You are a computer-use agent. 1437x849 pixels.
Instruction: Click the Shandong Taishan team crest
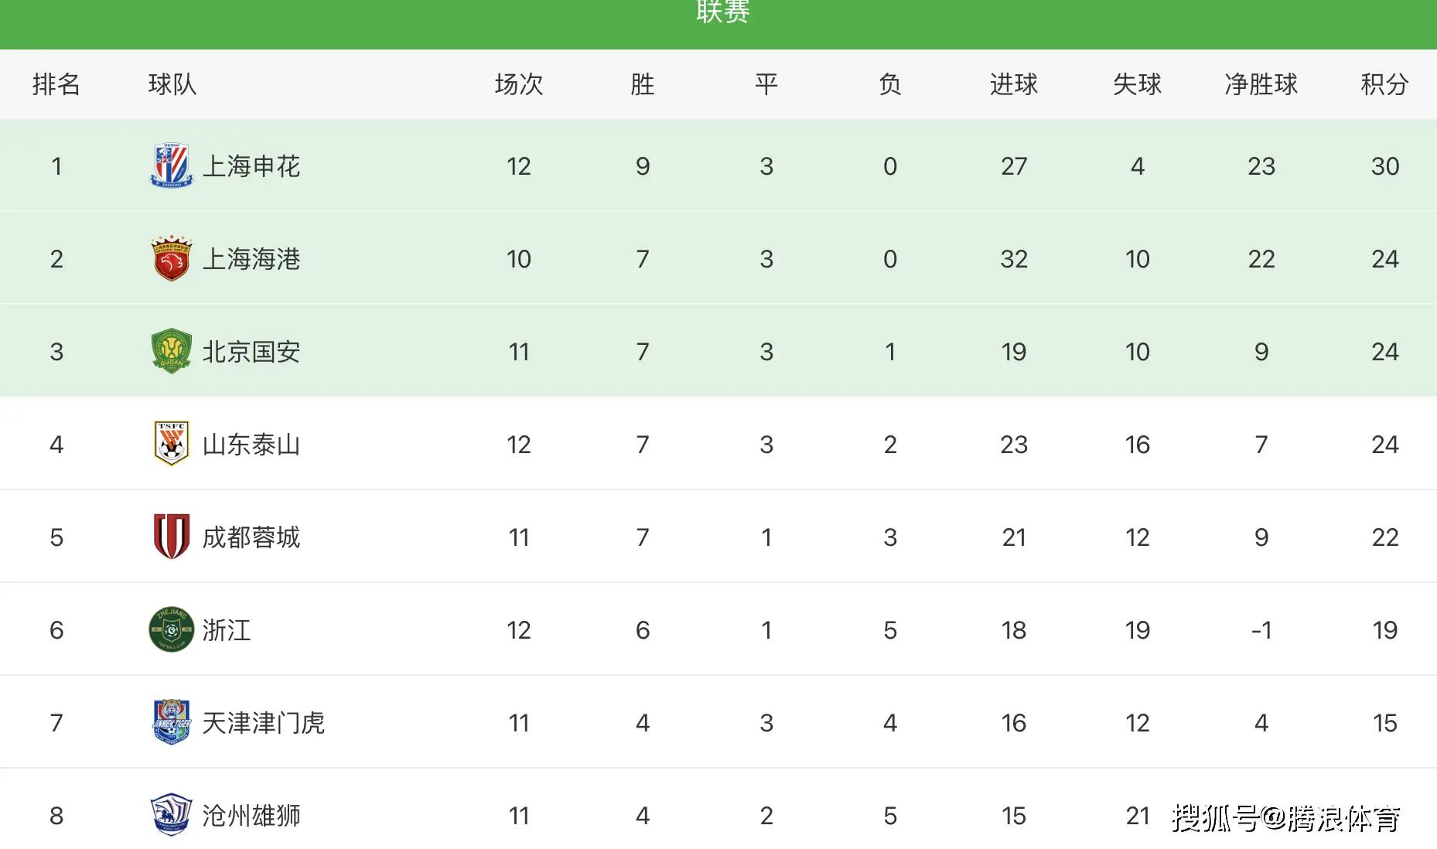click(x=171, y=444)
